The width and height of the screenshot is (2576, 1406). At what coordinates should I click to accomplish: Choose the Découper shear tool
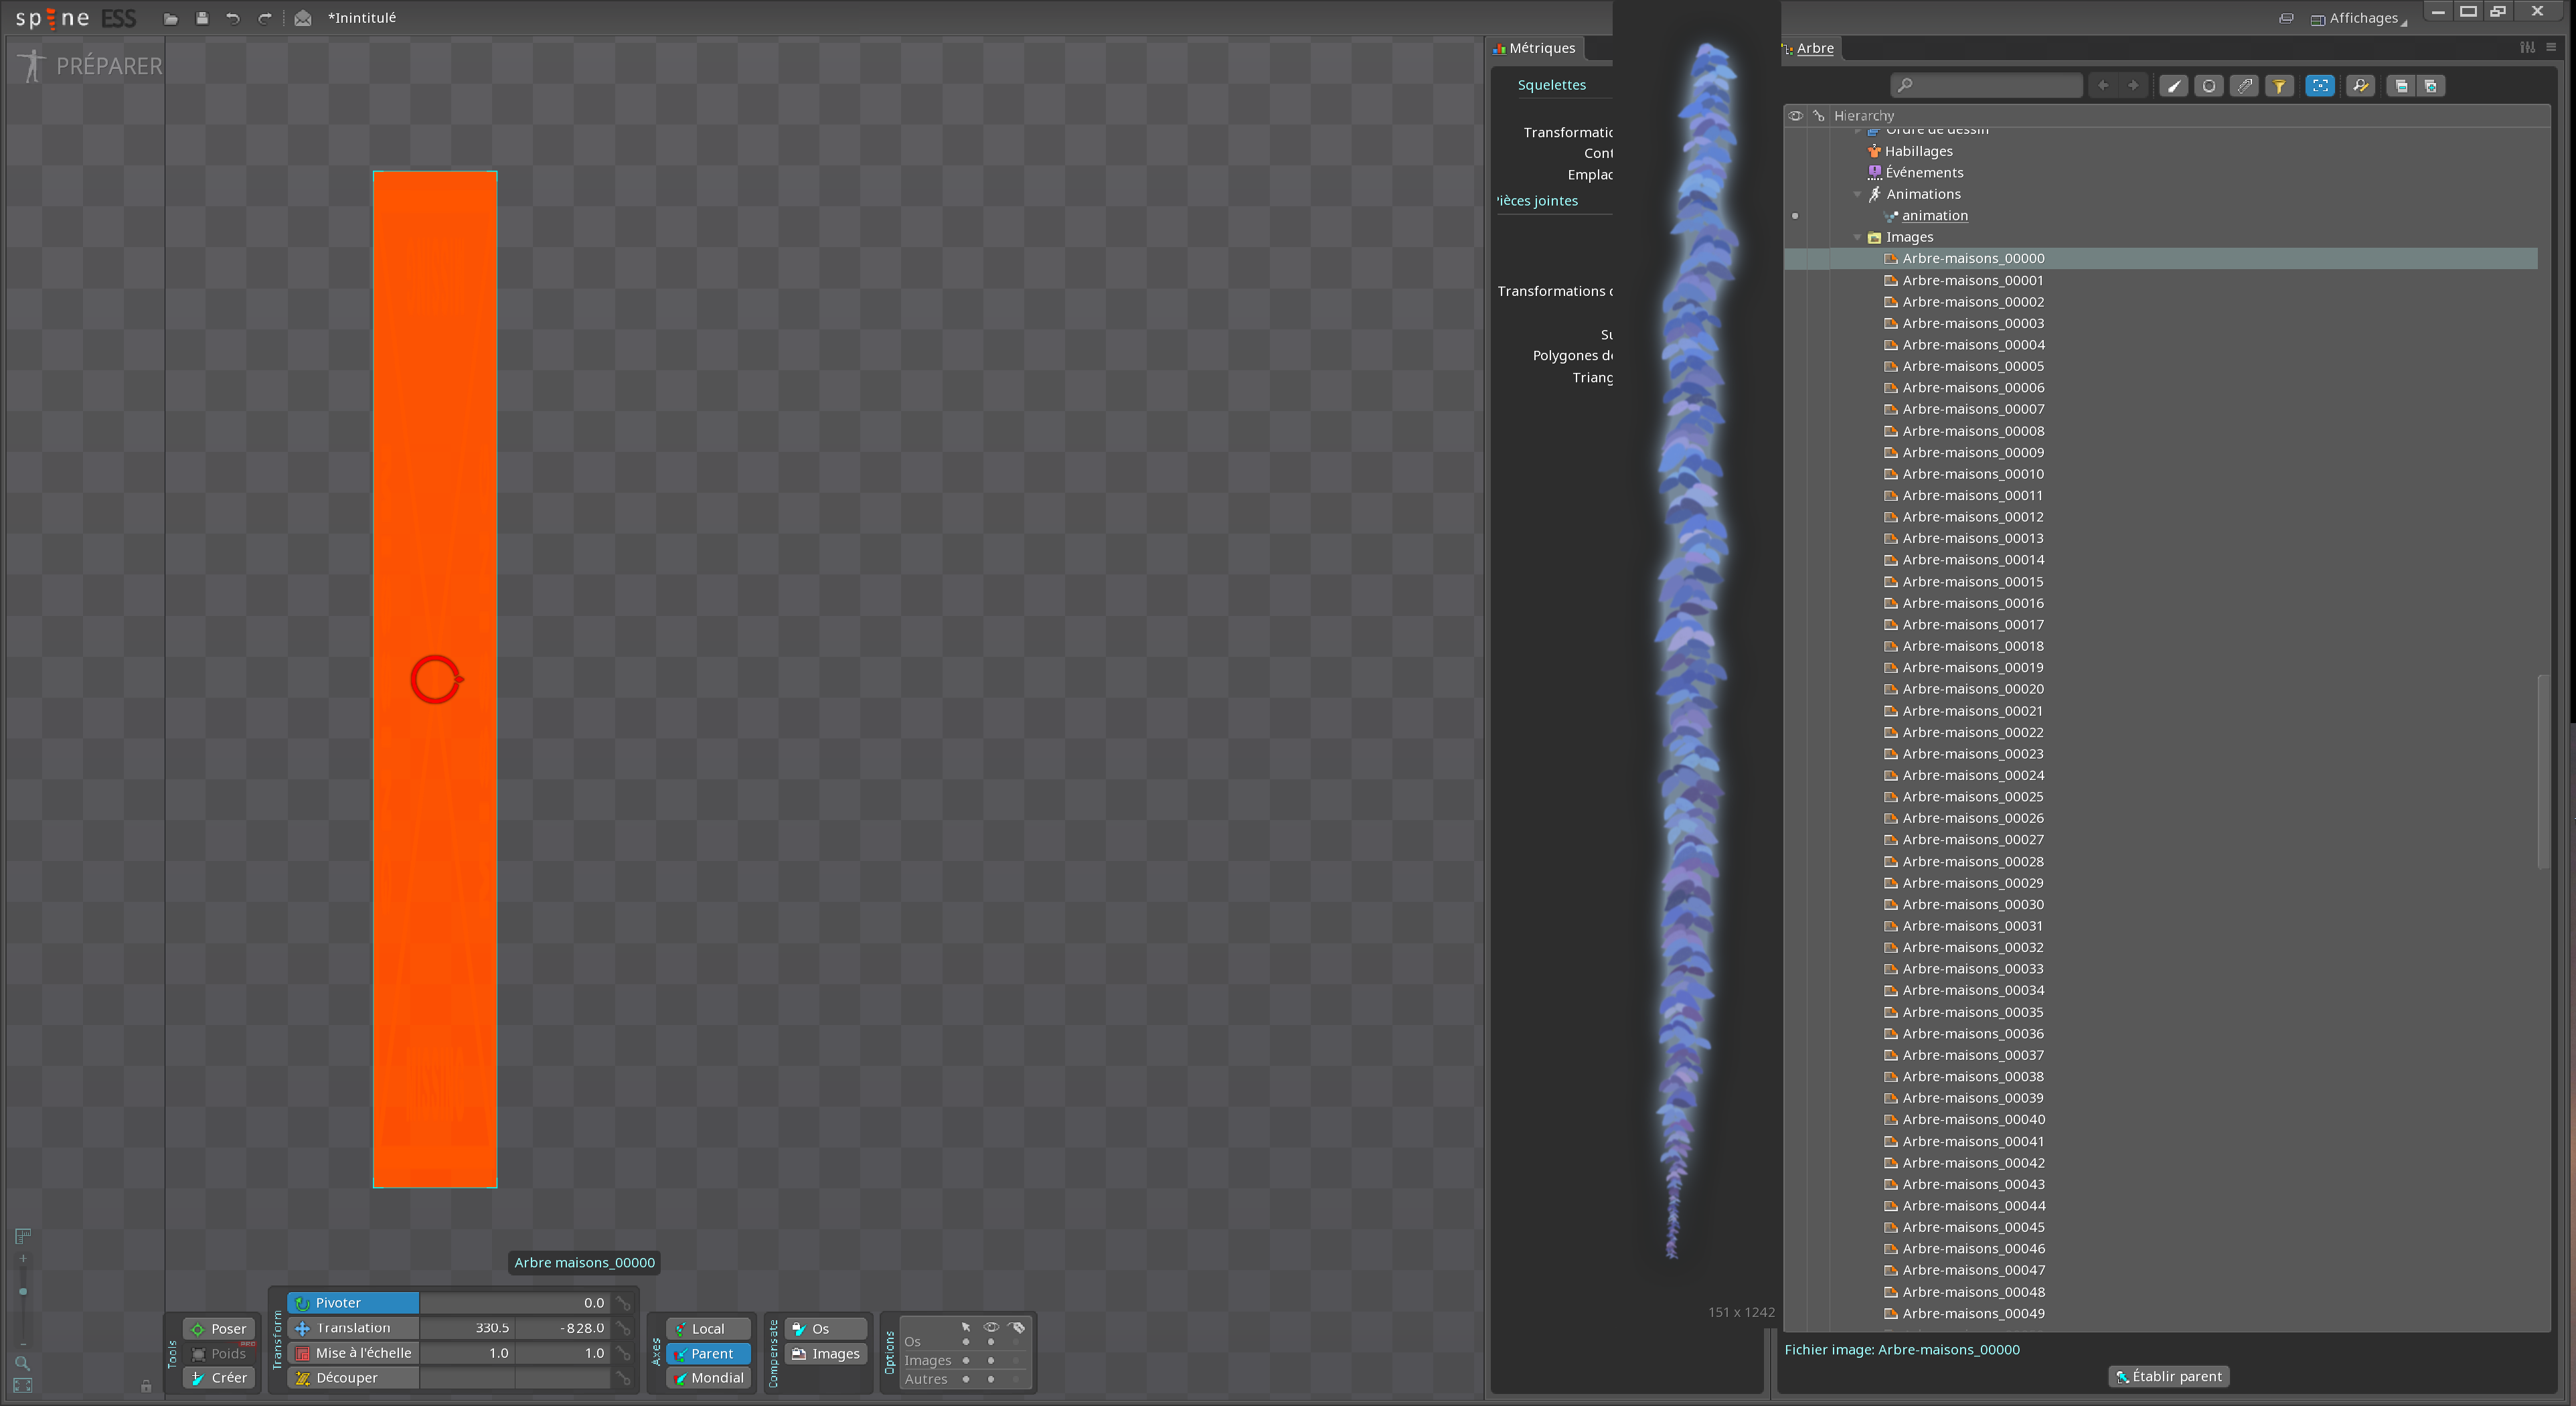[346, 1377]
